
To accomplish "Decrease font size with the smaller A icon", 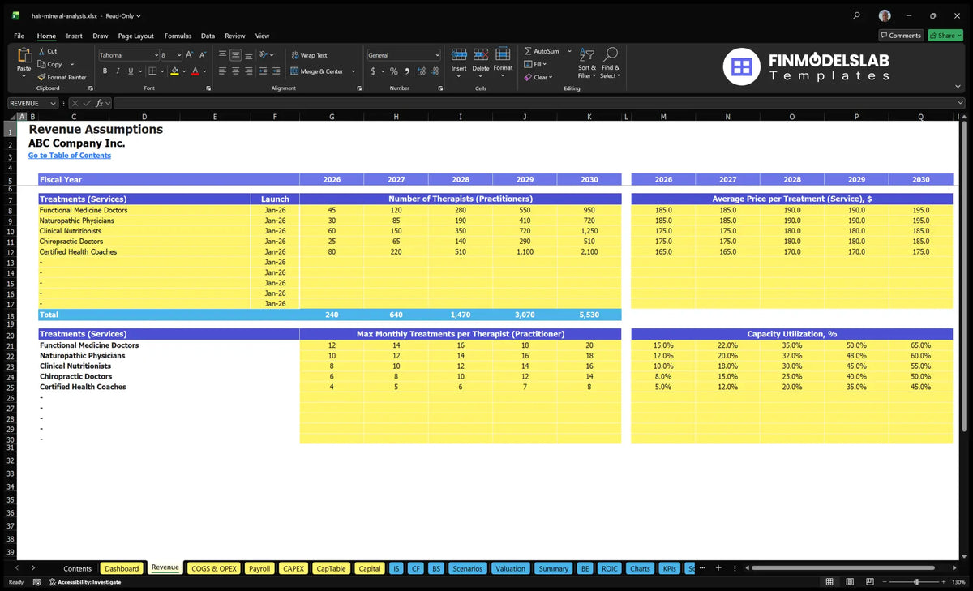I will click(x=202, y=55).
